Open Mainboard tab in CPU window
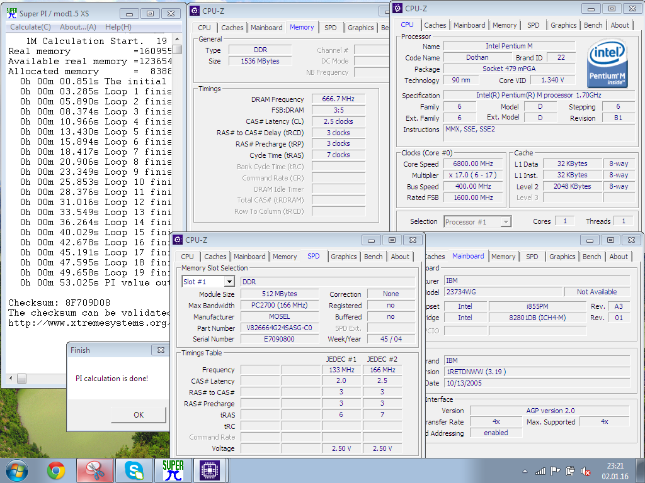 (469, 25)
